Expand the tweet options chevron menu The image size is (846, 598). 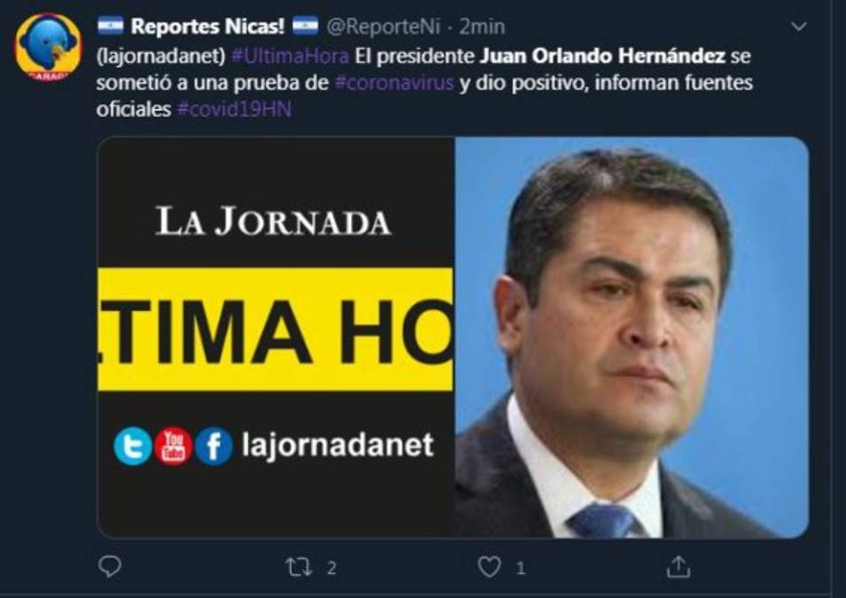tap(798, 27)
